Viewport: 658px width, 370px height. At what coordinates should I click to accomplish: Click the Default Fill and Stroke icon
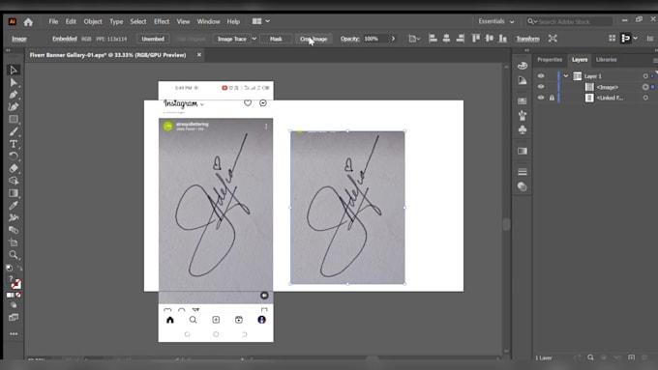(10, 268)
